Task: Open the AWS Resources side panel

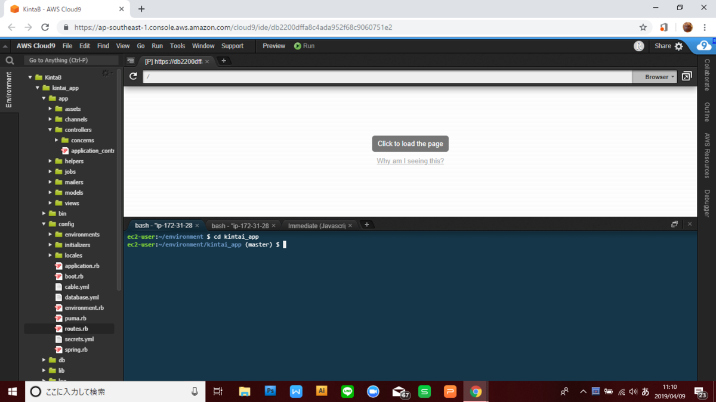Action: click(707, 155)
